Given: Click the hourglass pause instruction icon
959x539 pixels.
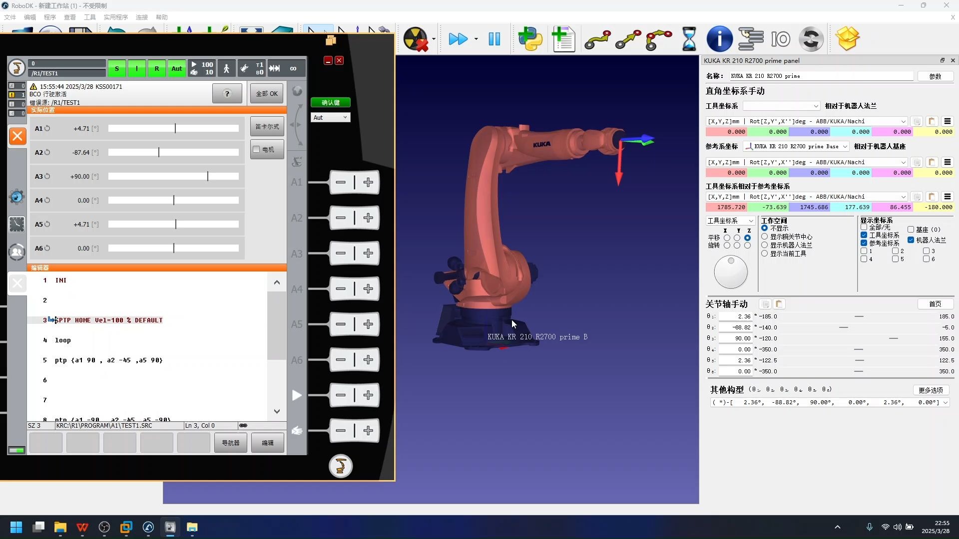Looking at the screenshot, I should coord(689,39).
